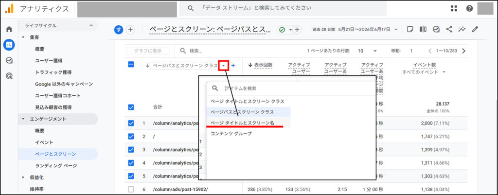
Task: Go to previous page of table rows
Action: click(430, 51)
